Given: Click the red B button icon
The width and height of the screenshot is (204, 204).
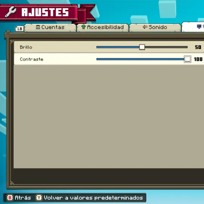Looking at the screenshot, I should click(10, 198).
